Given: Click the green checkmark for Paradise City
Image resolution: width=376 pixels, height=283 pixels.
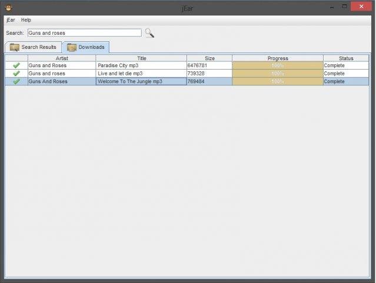Looking at the screenshot, I should point(16,65).
